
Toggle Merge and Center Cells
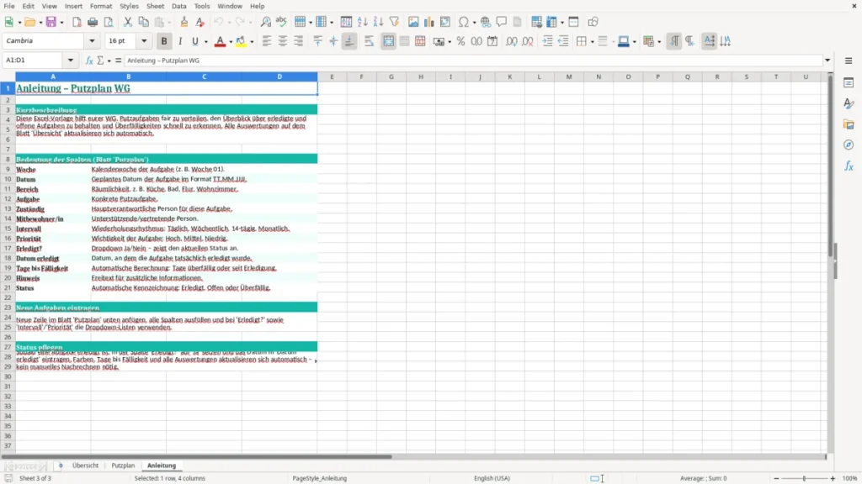(x=388, y=41)
